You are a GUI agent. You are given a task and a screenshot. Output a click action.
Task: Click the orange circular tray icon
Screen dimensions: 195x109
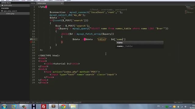pos(174,107)
